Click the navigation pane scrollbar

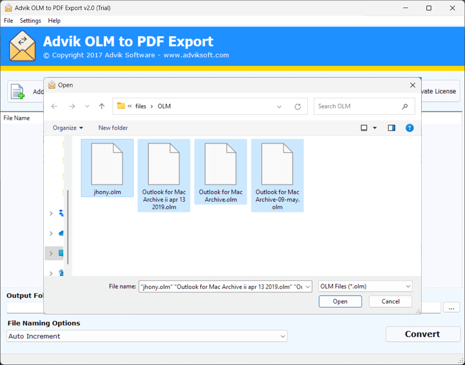coord(68,227)
